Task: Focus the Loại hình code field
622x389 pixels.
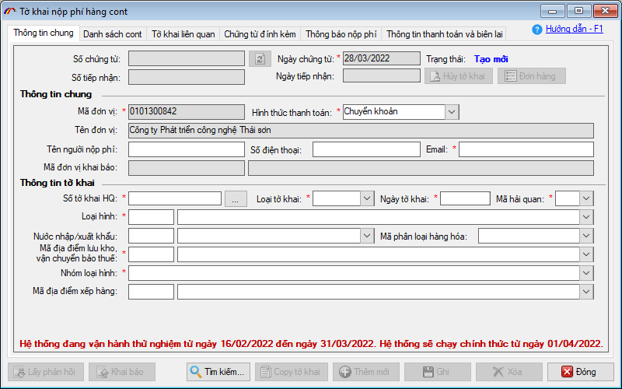Action: click(x=151, y=217)
